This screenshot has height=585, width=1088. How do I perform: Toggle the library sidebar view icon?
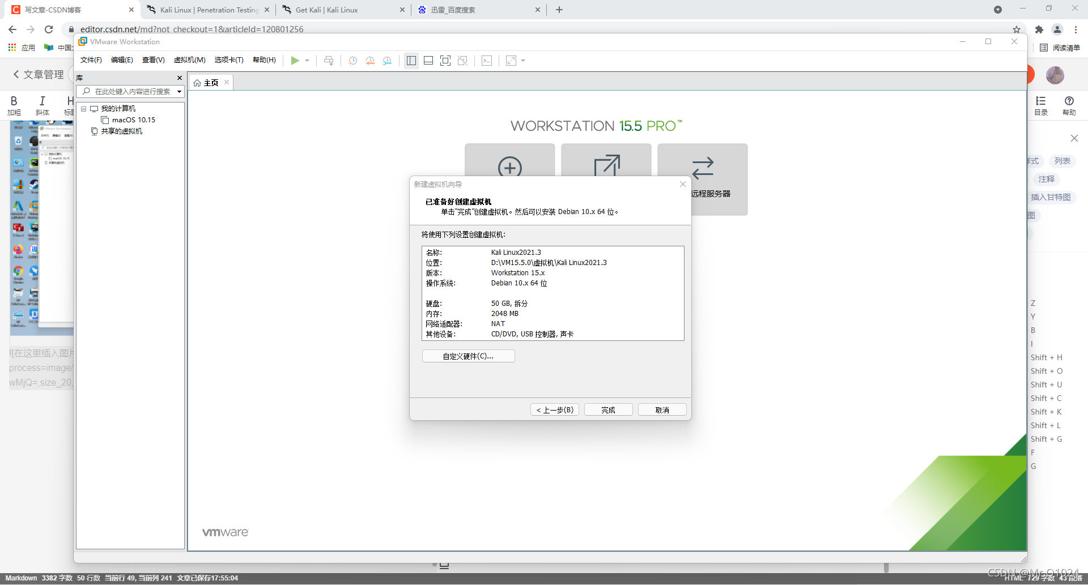[411, 61]
